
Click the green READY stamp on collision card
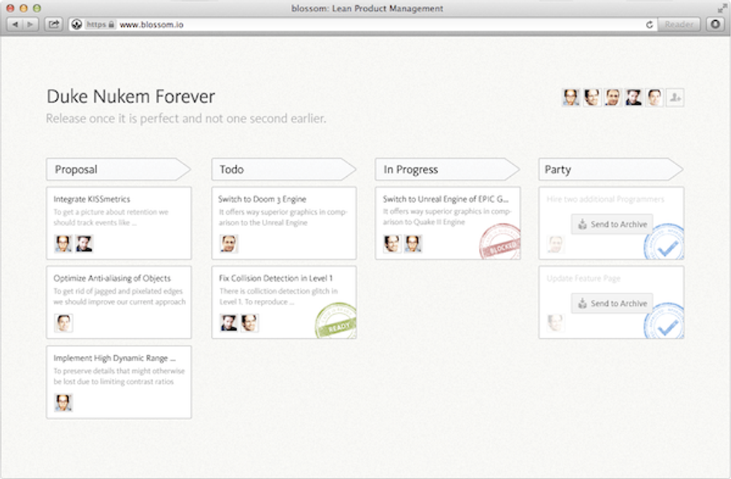click(336, 322)
